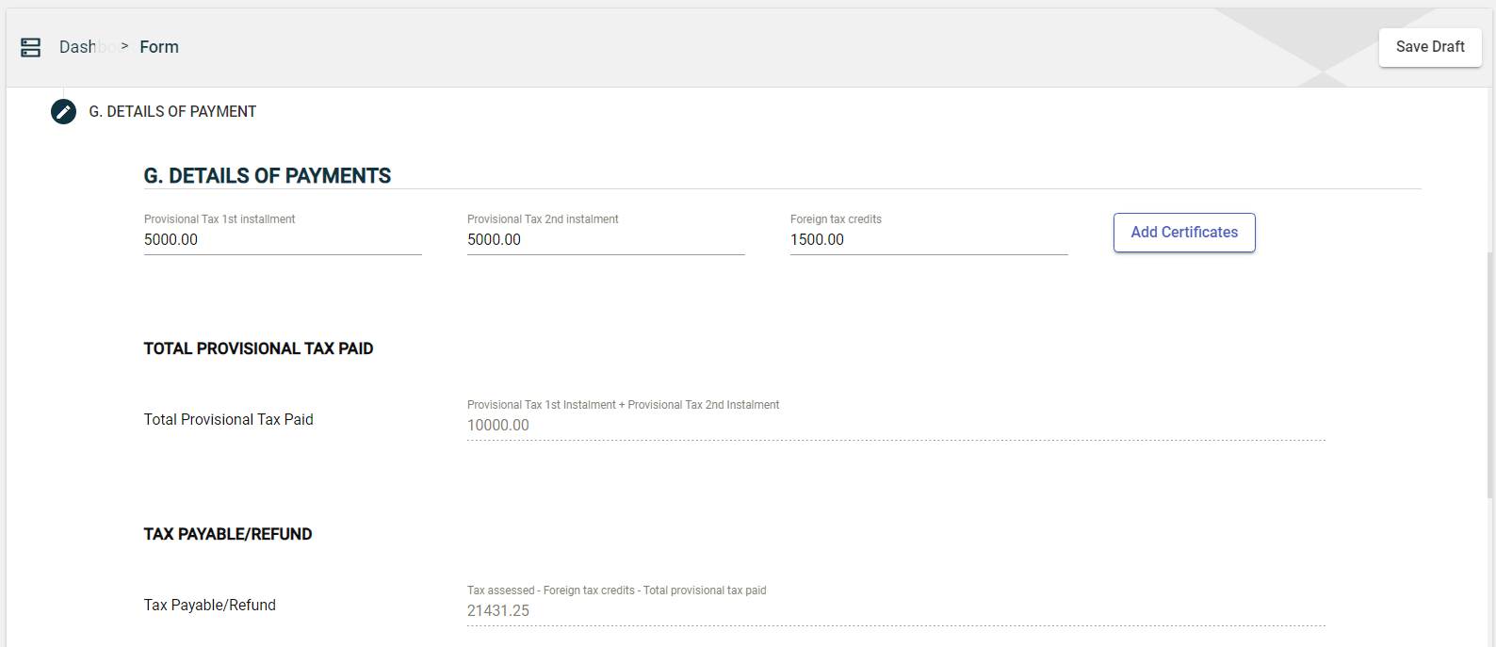This screenshot has height=647, width=1496.
Task: Click the Tax Payable/Refund row label
Action: [x=209, y=606]
